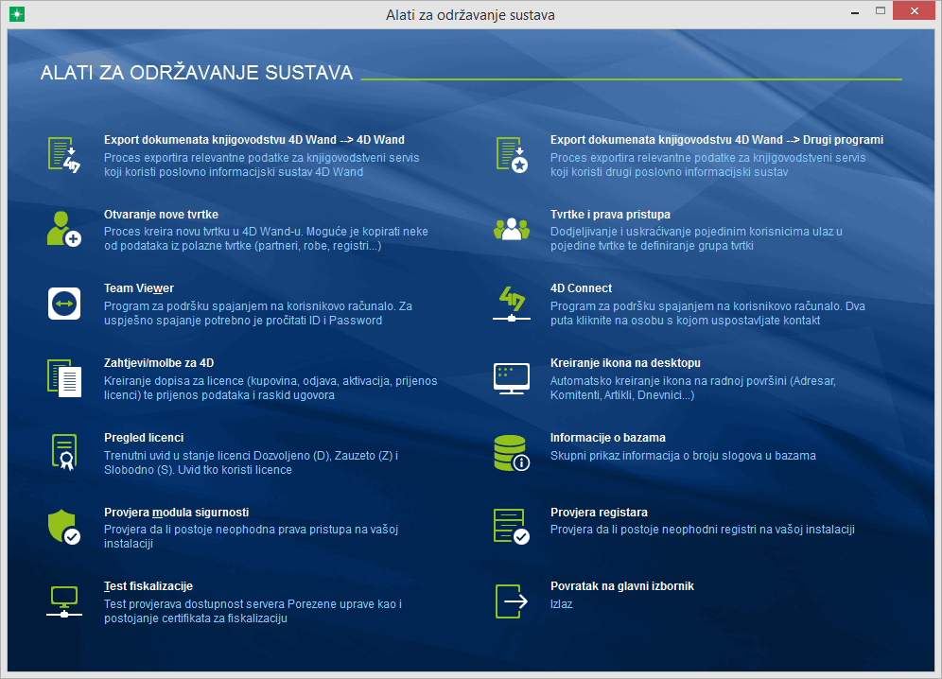Click the export to other programs star icon

[512, 155]
